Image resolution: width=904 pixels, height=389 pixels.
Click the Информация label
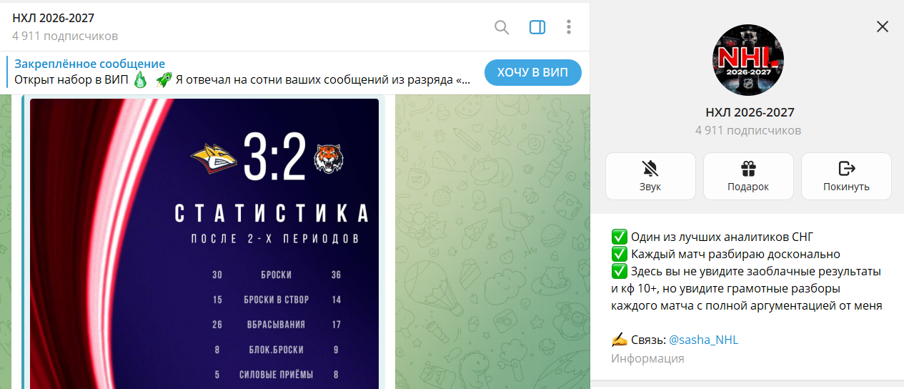647,358
